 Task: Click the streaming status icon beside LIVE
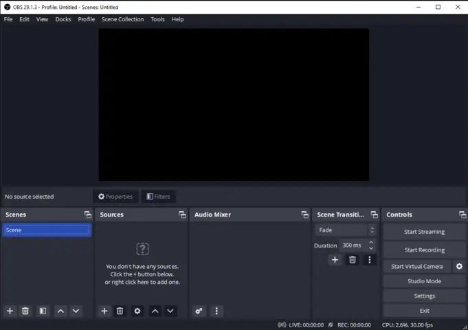coord(282,324)
